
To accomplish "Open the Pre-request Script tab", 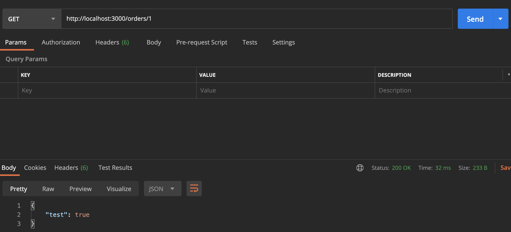I will coord(202,42).
